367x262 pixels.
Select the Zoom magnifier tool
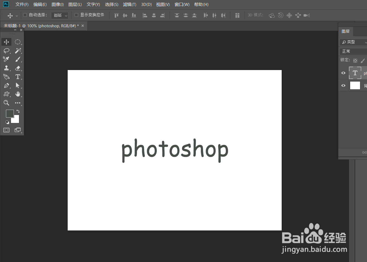tap(6, 103)
